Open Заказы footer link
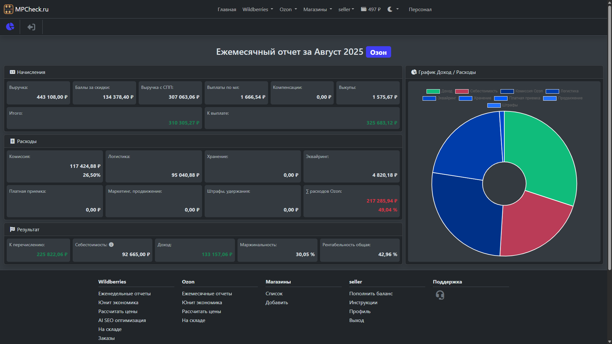This screenshot has width=612, height=344. tap(106, 338)
